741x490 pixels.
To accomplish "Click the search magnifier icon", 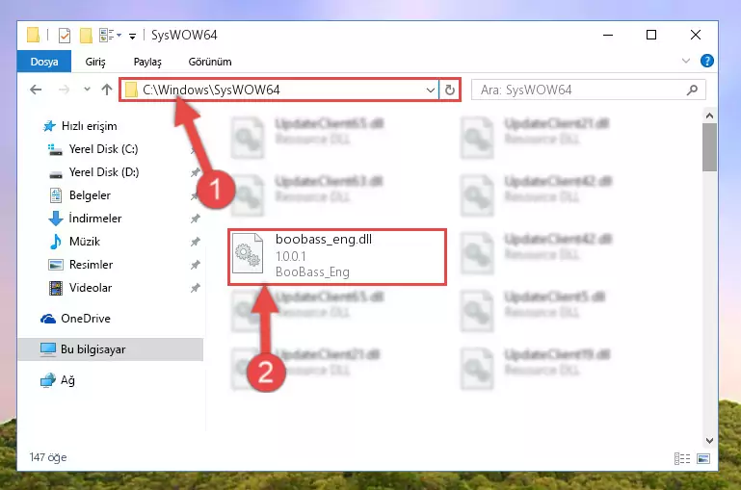I will (x=692, y=90).
